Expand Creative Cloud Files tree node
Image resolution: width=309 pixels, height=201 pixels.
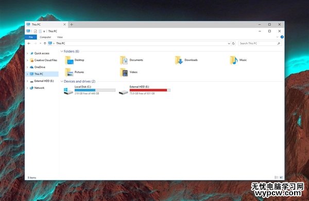(x=27, y=60)
